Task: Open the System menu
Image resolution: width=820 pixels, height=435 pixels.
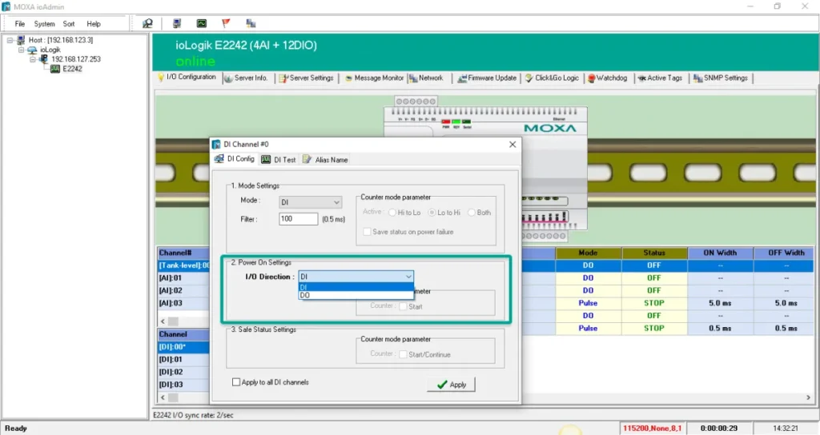Action: tap(45, 24)
